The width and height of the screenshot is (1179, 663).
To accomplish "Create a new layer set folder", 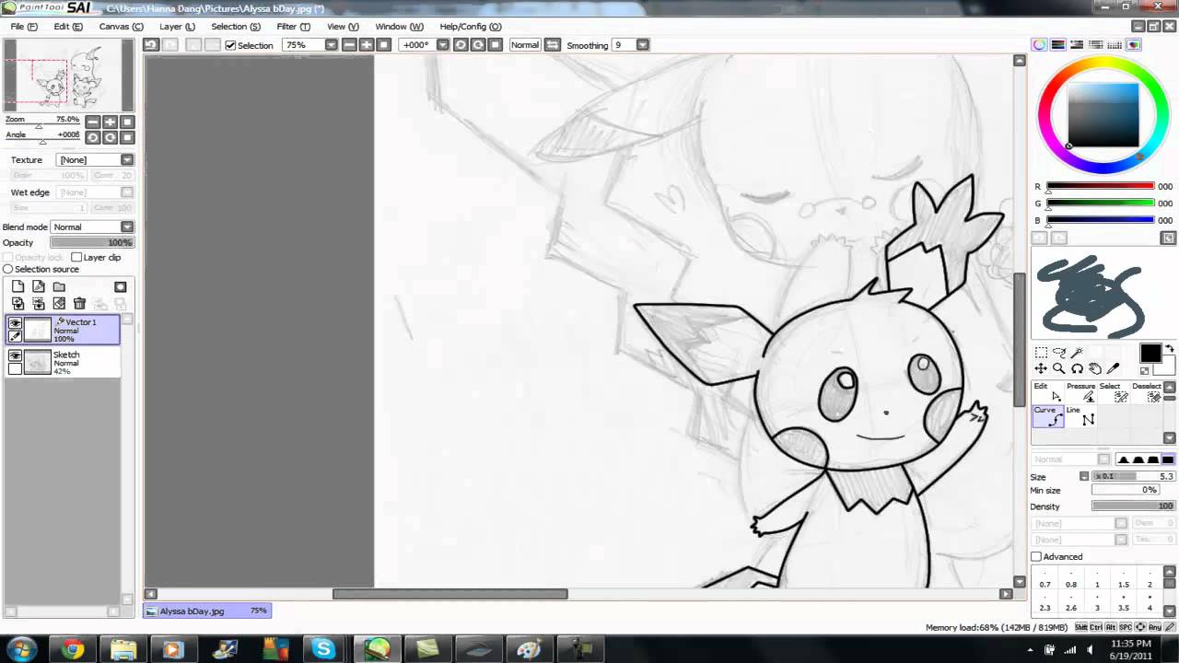I will [x=59, y=287].
